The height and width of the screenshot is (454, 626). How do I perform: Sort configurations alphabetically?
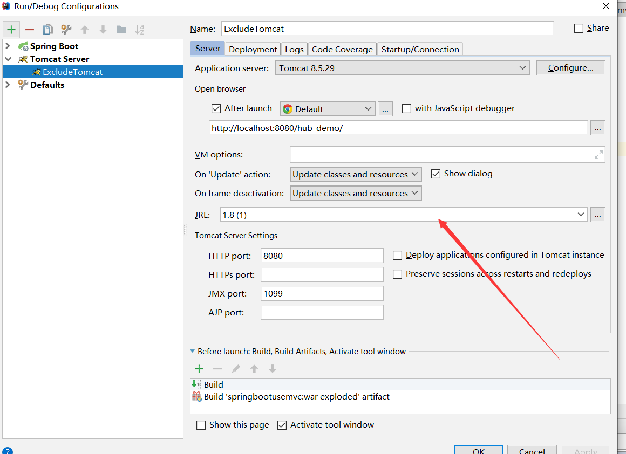pos(139,30)
